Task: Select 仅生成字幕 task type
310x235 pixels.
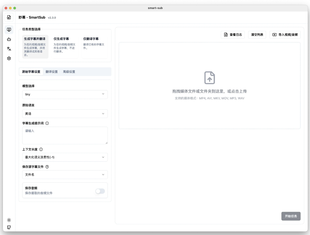Action: coord(65,47)
